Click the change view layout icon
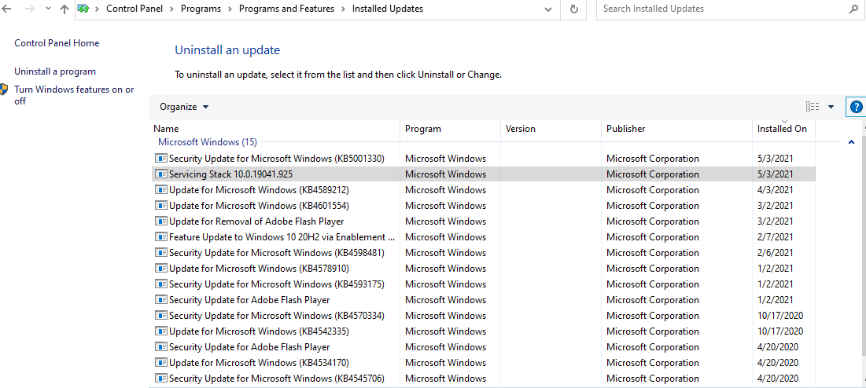Screen dimensions: 866x388 pos(813,107)
